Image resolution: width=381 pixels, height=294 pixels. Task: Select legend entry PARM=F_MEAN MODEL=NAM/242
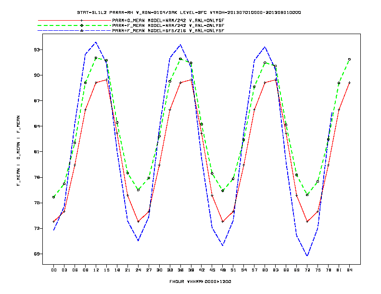point(168,25)
